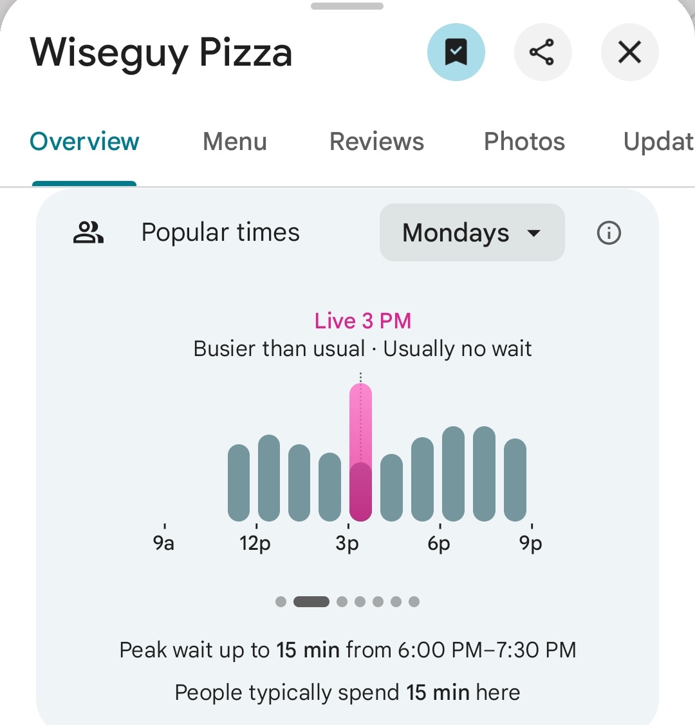
Task: Select the first page indicator dot
Action: pos(281,601)
